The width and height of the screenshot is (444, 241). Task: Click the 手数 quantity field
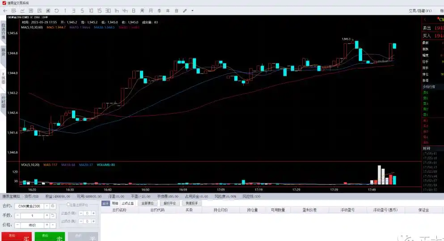click(x=32, y=216)
